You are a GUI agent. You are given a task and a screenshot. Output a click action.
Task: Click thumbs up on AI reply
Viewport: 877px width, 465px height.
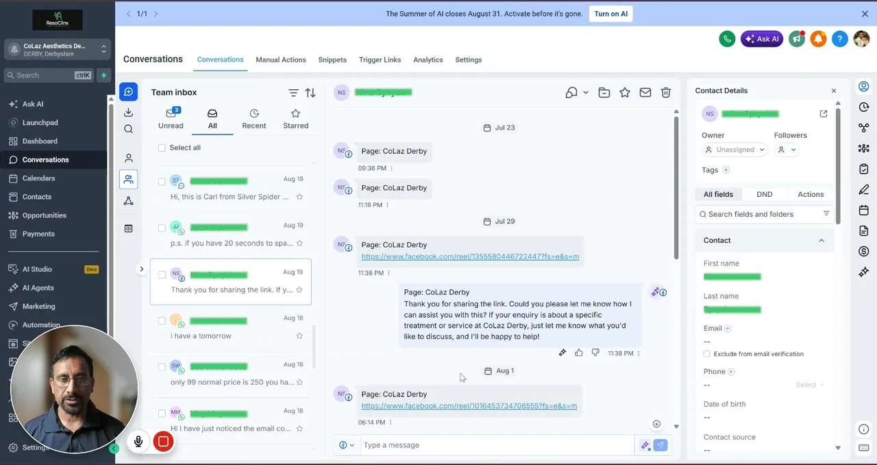[579, 353]
